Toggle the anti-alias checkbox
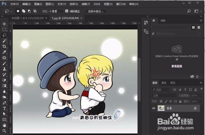Image resolution: width=205 pixels, height=135 pixels. click(67, 11)
